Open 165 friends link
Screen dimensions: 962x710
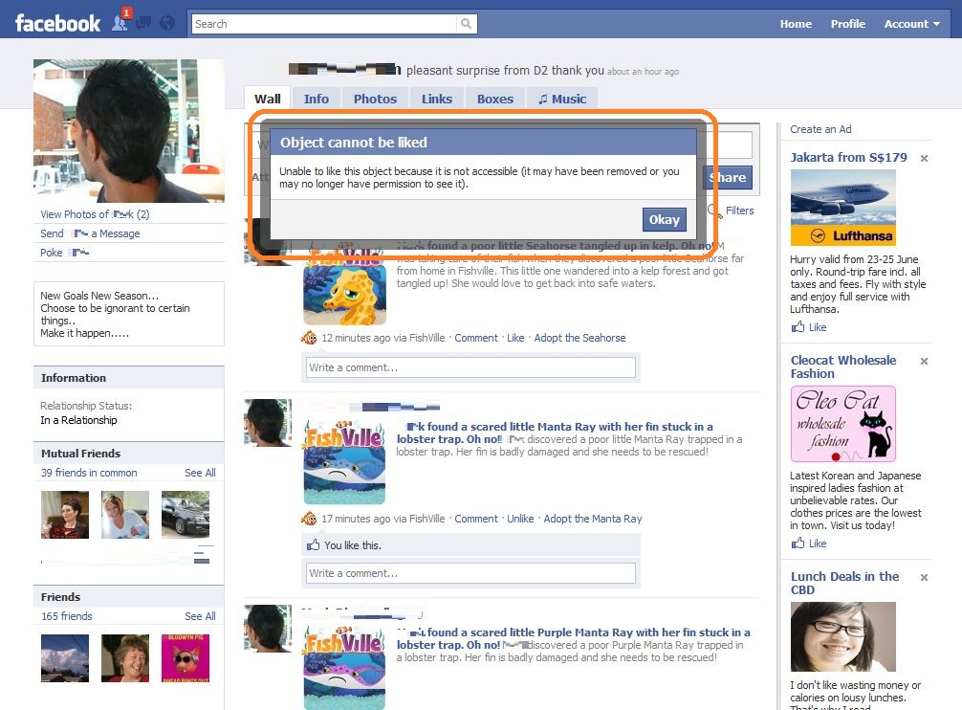click(x=67, y=616)
